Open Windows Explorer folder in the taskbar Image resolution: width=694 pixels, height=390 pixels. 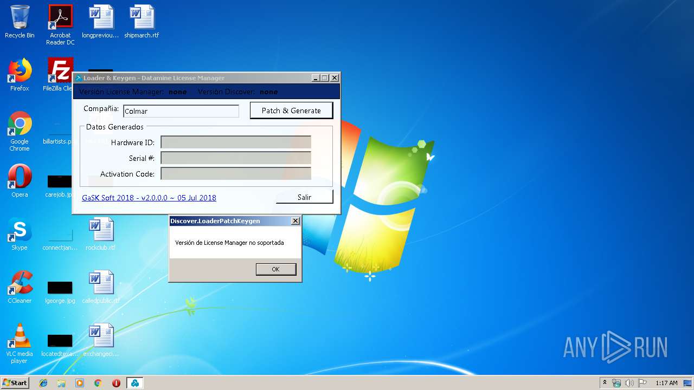point(61,383)
